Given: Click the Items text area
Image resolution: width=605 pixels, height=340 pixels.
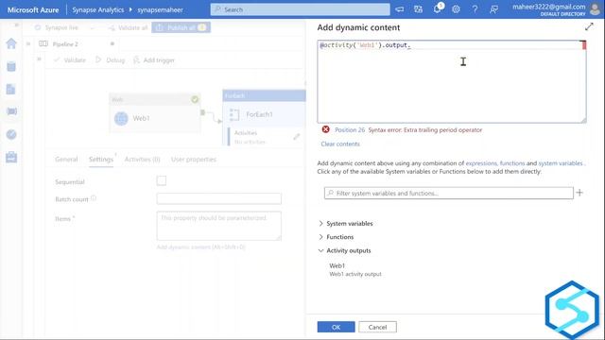Looking at the screenshot, I should [x=218, y=226].
